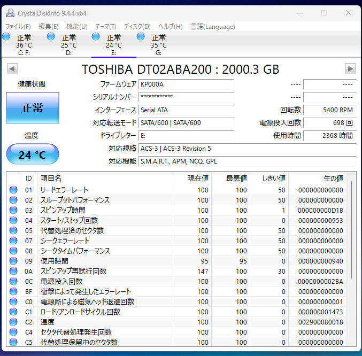Click status orb for ID C2 温度
The width and height of the screenshot is (362, 356).
tap(13, 322)
